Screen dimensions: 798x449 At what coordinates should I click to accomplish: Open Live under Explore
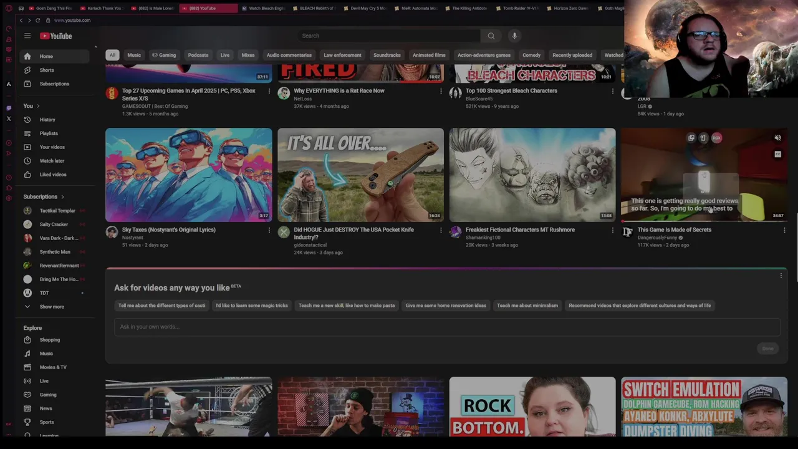[53, 381]
